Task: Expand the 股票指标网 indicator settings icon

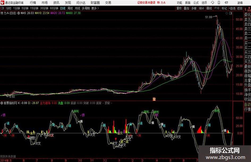Action: pos(2,103)
